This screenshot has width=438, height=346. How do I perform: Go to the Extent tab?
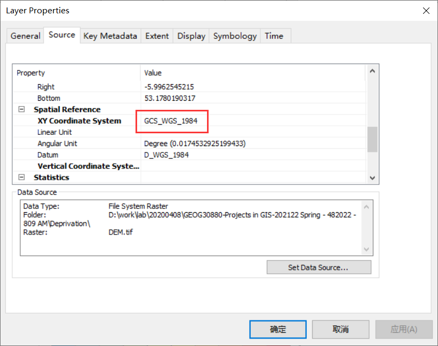157,36
